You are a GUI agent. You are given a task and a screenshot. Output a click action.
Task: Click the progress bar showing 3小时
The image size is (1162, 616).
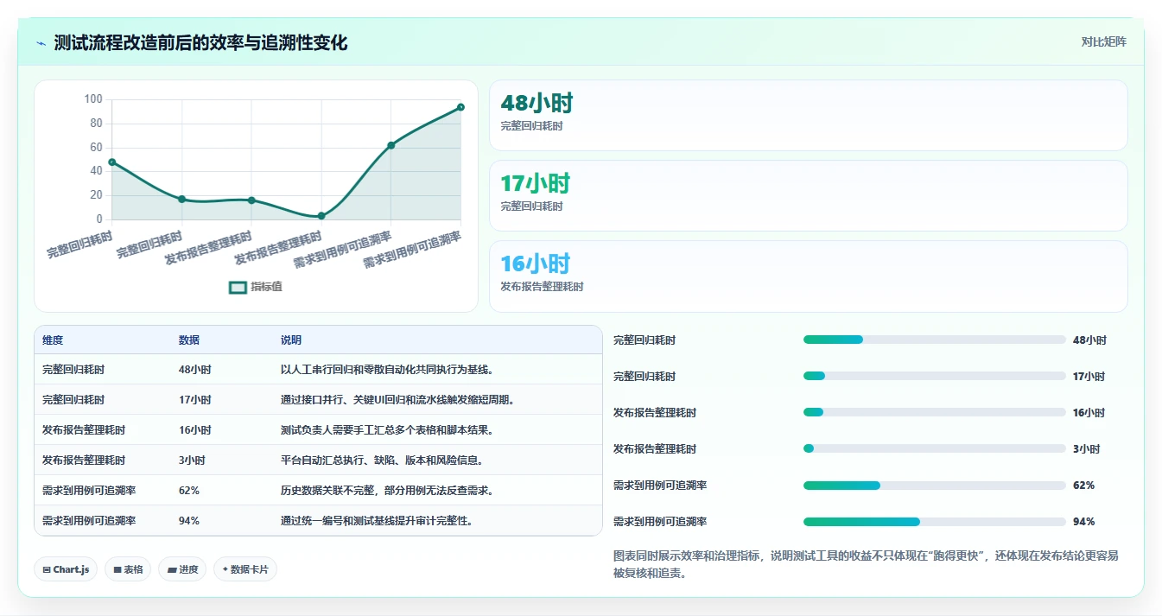pos(935,449)
